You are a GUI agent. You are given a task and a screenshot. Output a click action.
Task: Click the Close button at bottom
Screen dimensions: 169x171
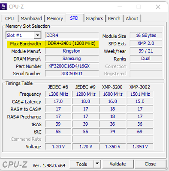pyautogui.click(x=150, y=164)
